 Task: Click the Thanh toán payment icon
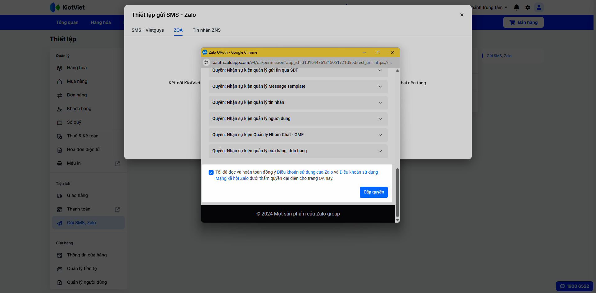point(60,209)
